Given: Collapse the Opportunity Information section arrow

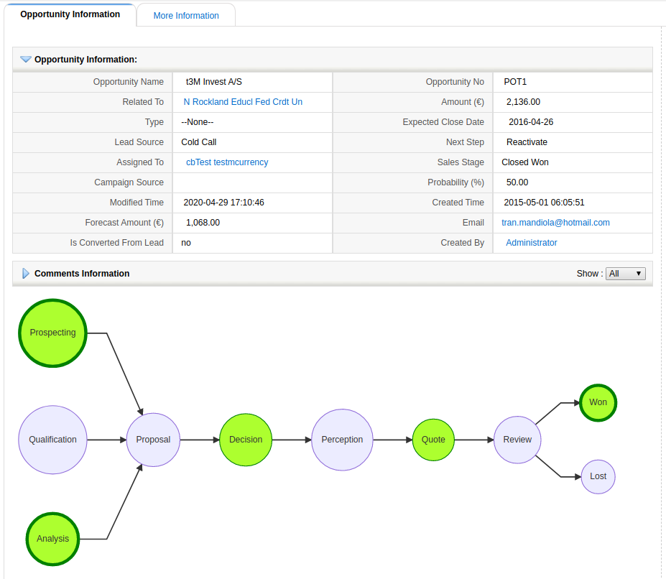Looking at the screenshot, I should [26, 60].
